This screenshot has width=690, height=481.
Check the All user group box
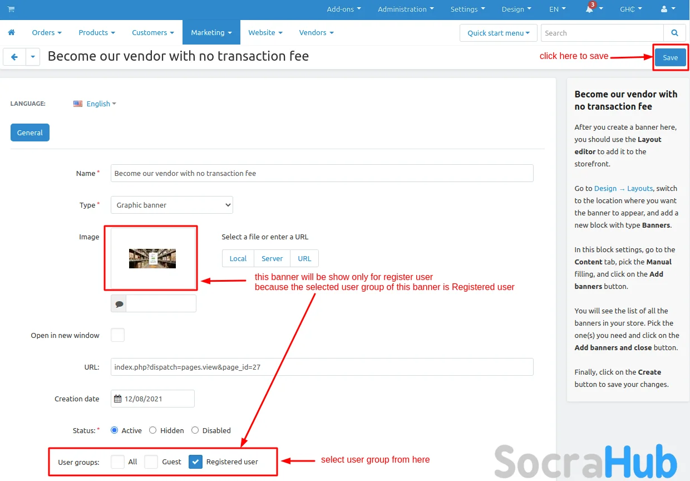tap(117, 462)
